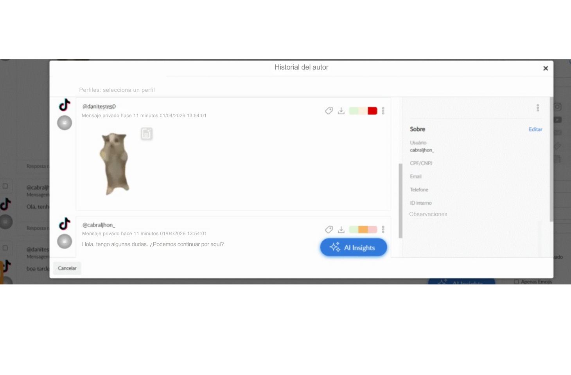The image size is (571, 375).
Task: Set green positive sentiment on @danitestes0 message
Action: click(354, 111)
